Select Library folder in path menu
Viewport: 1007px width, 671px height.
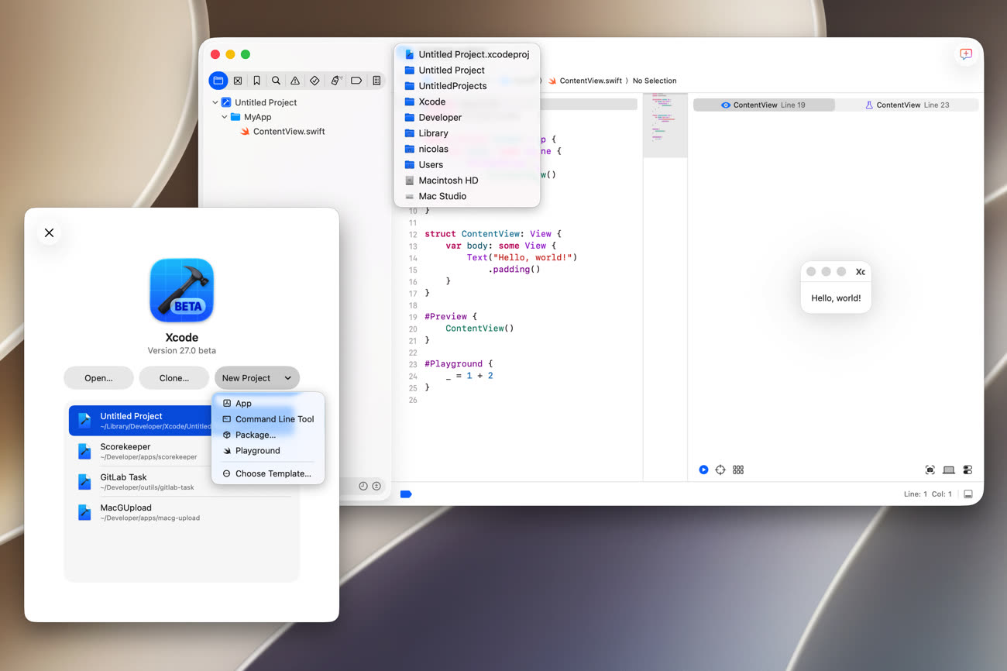point(467,133)
